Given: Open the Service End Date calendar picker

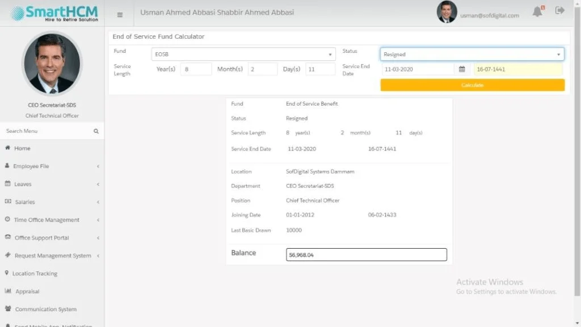Looking at the screenshot, I should pos(462,69).
